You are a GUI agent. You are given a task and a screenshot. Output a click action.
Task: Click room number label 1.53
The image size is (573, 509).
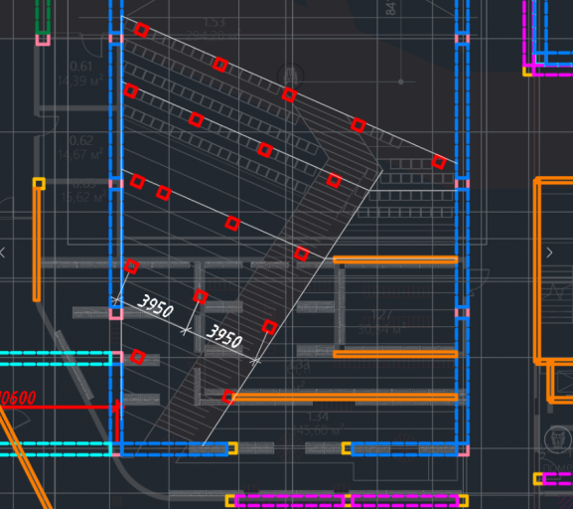215,23
